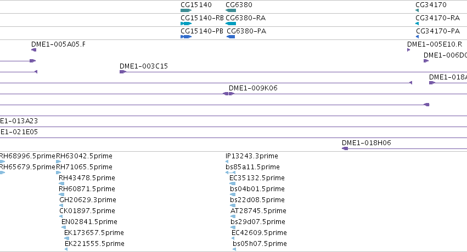Click the CG6380-RA label
Image resolution: width=467 pixels, height=252 pixels.
tap(245, 18)
